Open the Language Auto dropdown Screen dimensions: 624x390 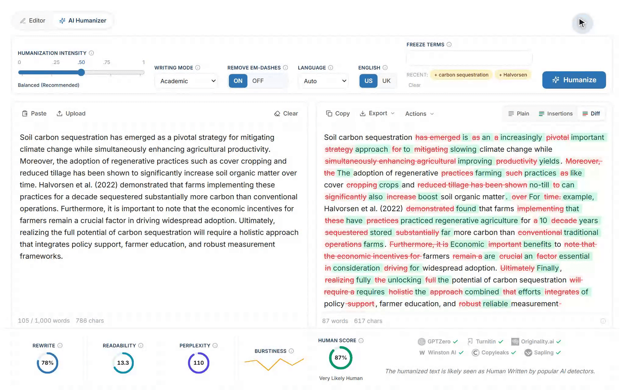tap(324, 81)
